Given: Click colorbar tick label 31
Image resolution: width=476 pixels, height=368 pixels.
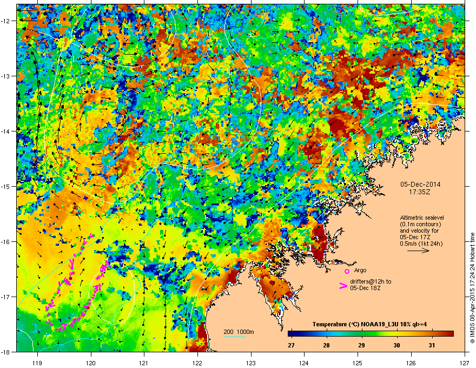Looking at the screenshot, I should point(432,345).
